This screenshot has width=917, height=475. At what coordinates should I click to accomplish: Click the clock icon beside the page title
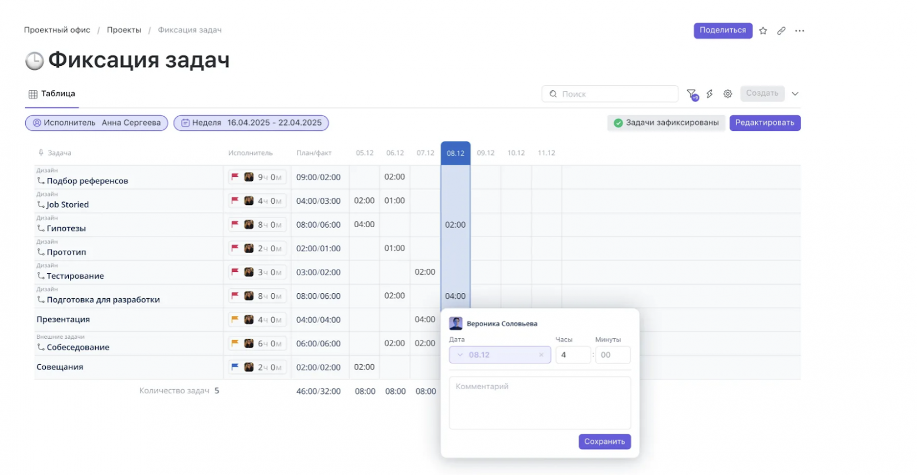pos(34,59)
